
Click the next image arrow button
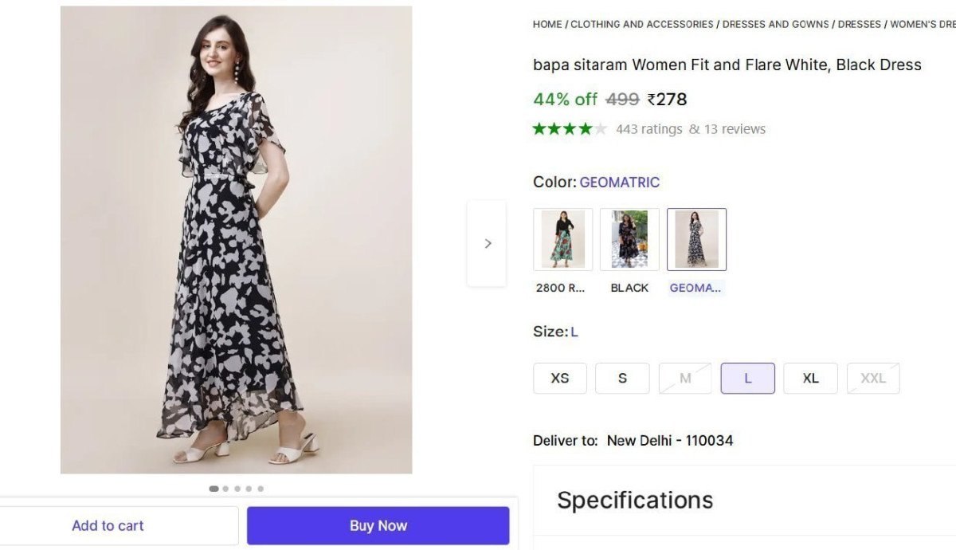pos(487,244)
